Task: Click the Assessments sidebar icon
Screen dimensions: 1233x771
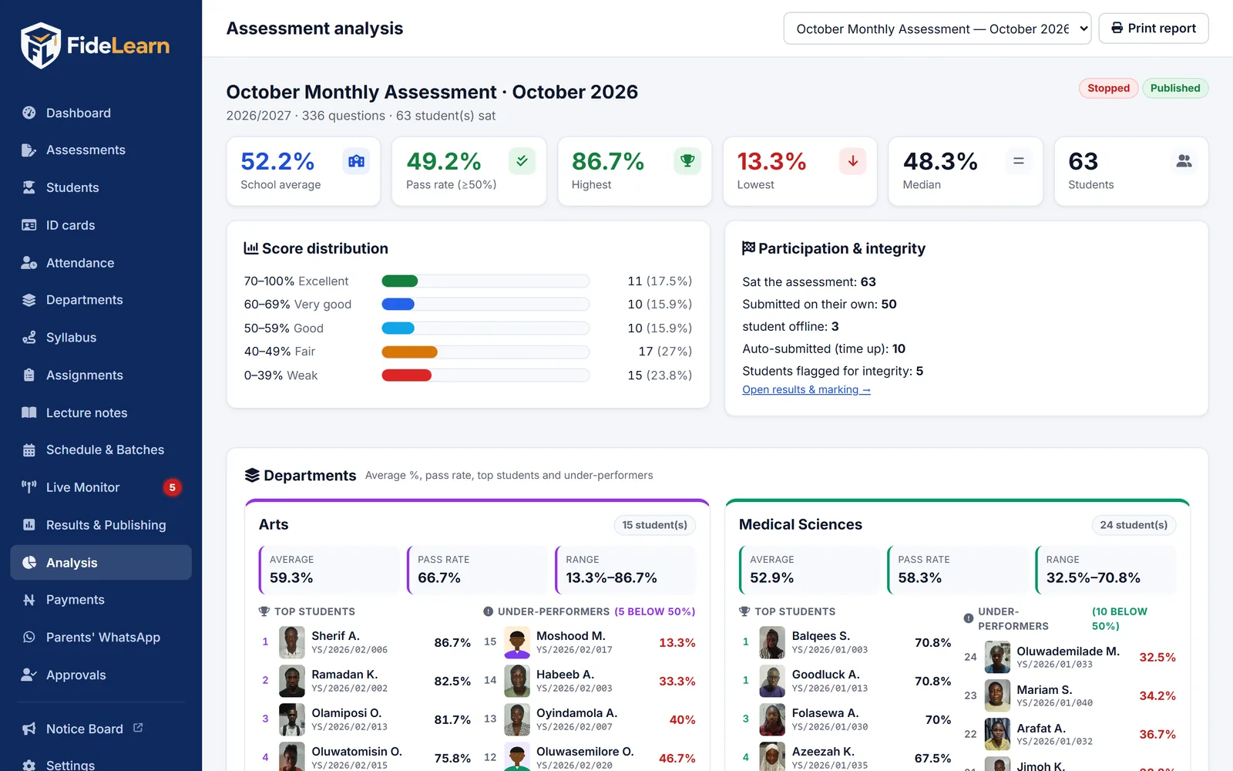Action: pyautogui.click(x=29, y=150)
